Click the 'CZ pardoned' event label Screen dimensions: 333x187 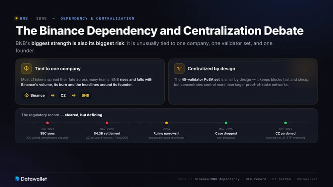tap(286, 133)
